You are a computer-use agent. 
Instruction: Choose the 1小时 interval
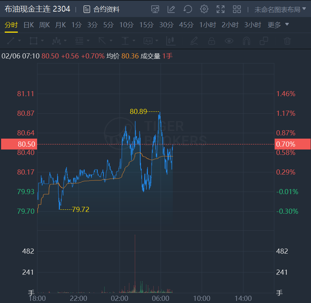pyautogui.click(x=207, y=25)
